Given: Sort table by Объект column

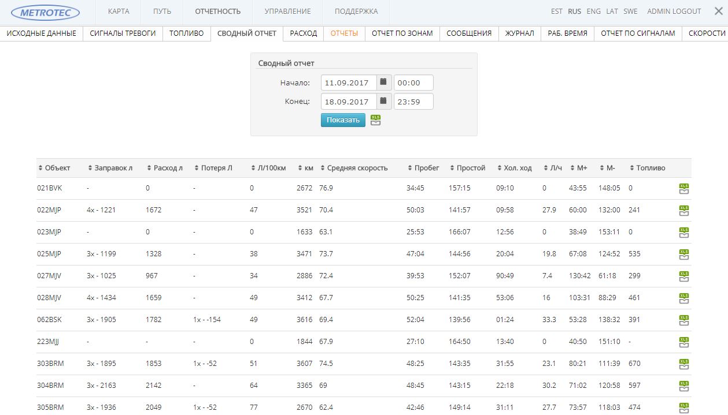Looking at the screenshot, I should tap(57, 168).
